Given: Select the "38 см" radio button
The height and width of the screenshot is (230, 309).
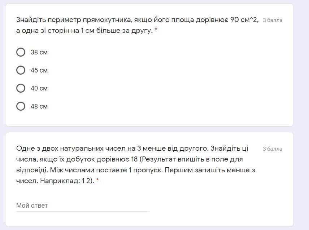Looking at the screenshot, I should pyautogui.click(x=21, y=52).
